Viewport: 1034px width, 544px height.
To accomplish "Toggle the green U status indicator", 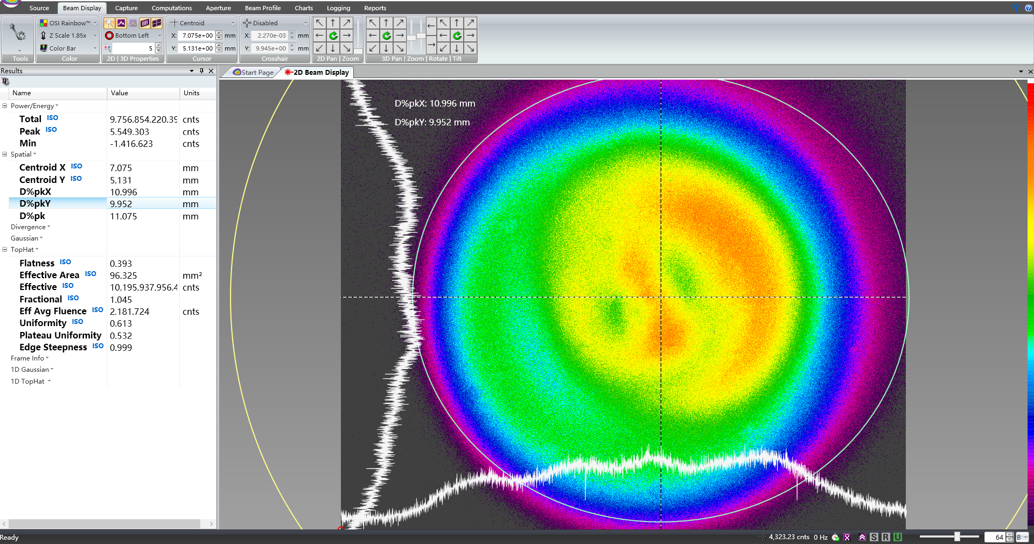I will [897, 537].
